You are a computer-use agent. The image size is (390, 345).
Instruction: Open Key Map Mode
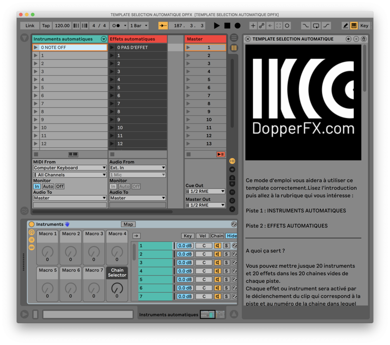tap(364, 26)
